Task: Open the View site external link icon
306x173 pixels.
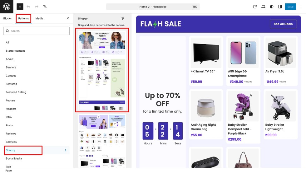Action: [x=255, y=7]
